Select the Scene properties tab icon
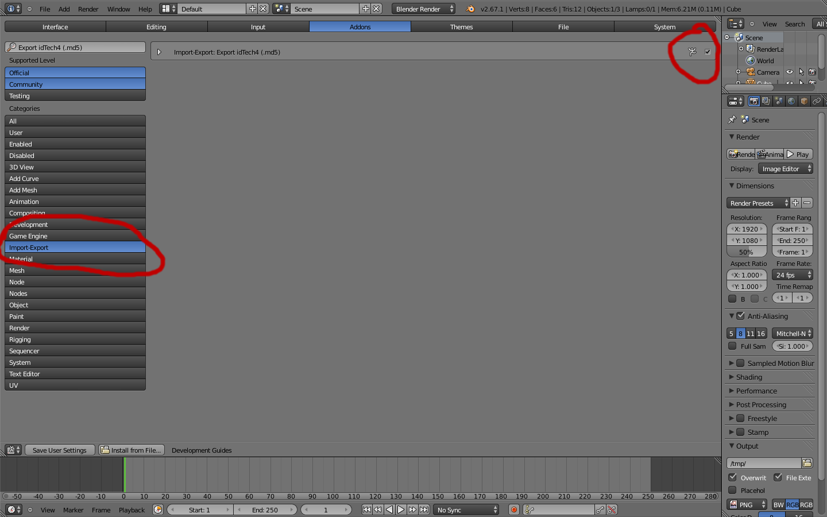The image size is (827, 517). [779, 101]
